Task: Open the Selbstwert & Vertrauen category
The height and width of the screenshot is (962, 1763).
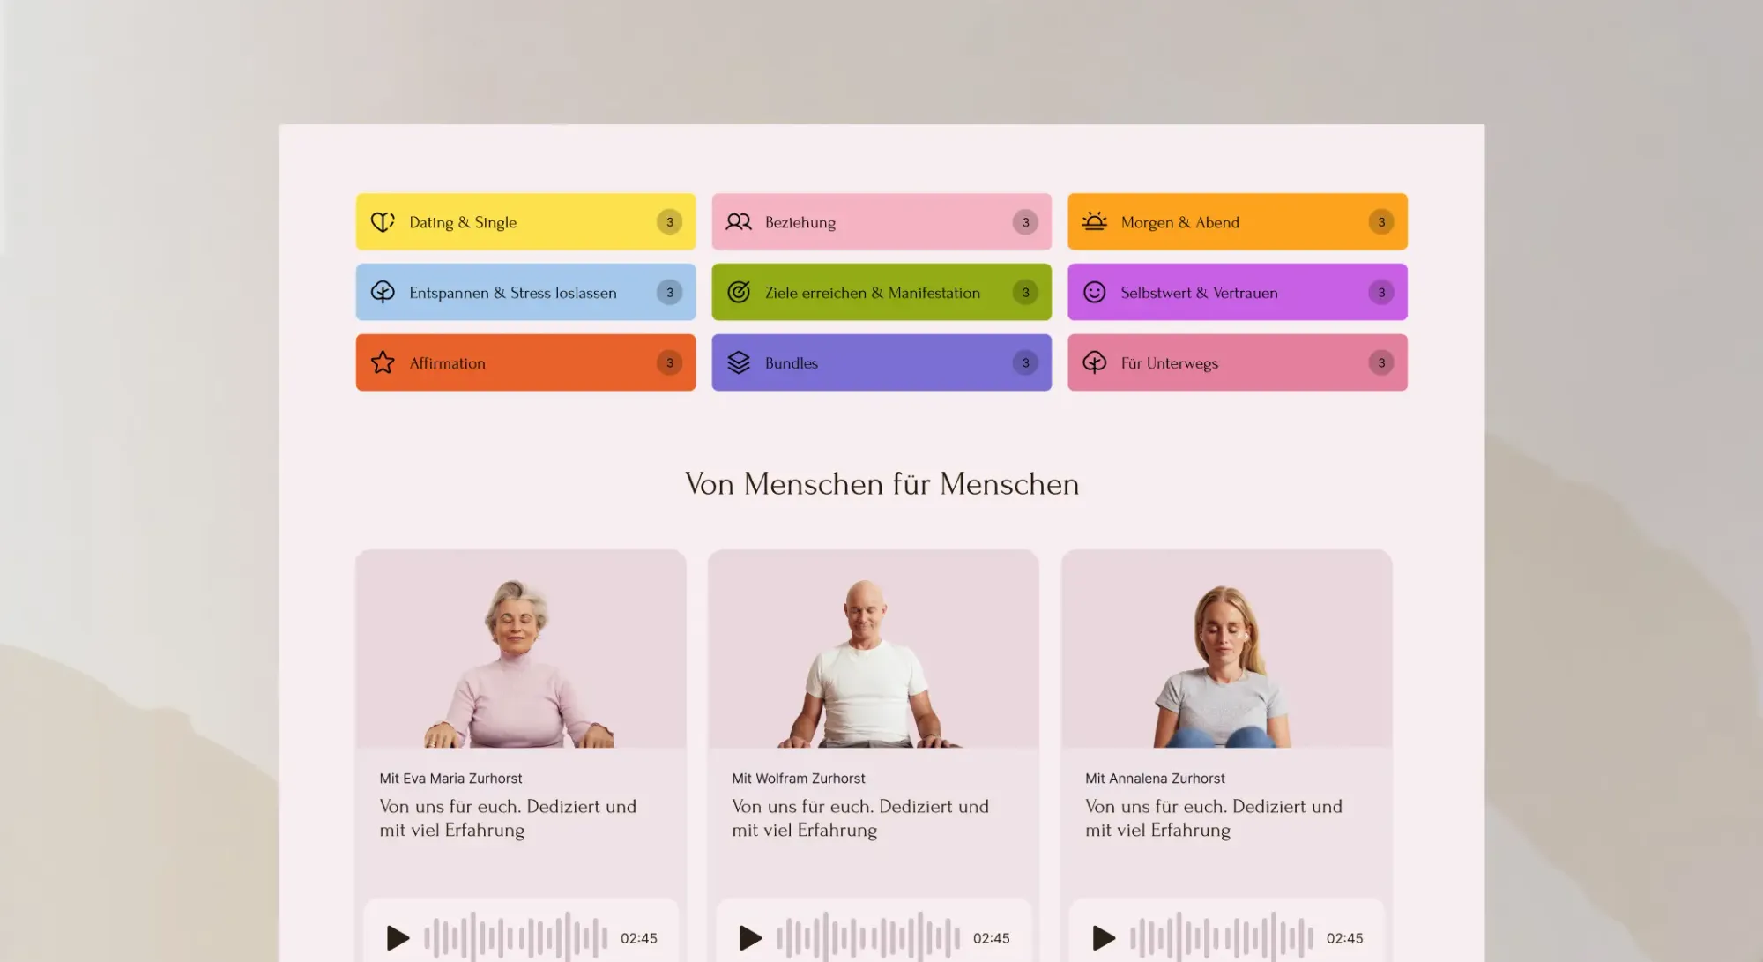Action: [1238, 292]
